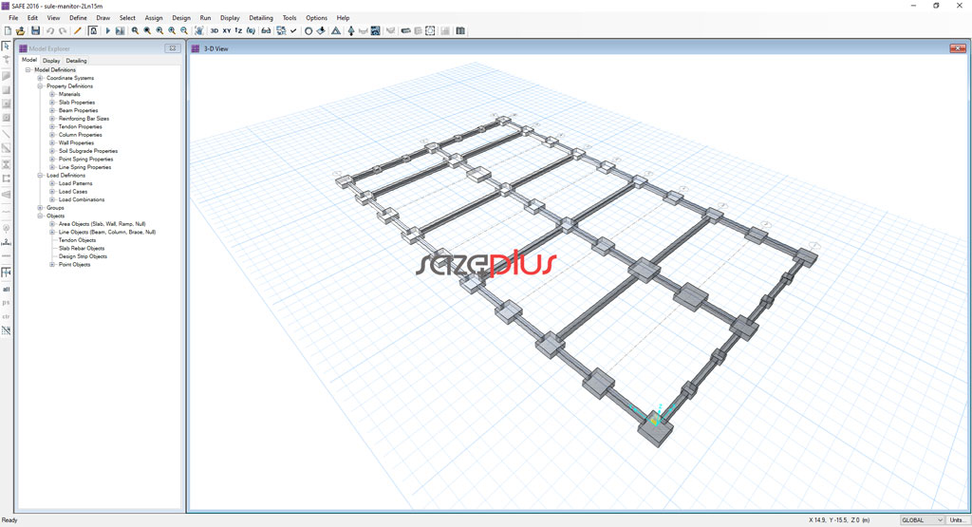Create a new model with New icon
Image resolution: width=972 pixels, height=527 pixels.
pyautogui.click(x=8, y=30)
